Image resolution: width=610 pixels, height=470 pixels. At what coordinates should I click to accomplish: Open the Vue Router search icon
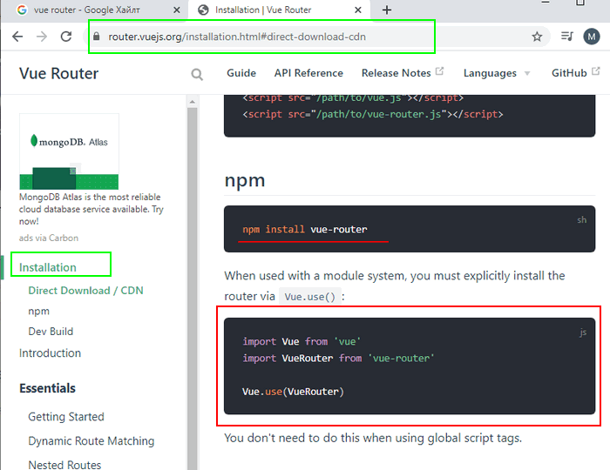tap(197, 74)
